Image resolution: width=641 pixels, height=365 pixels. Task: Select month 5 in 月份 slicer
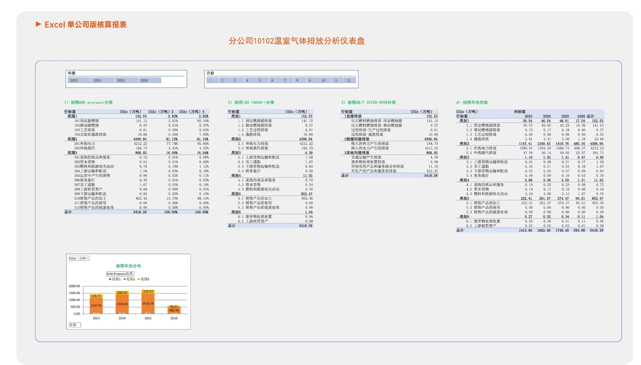[262, 80]
